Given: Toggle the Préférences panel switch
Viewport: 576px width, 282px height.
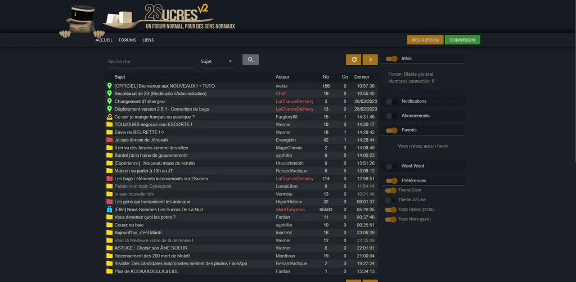Looking at the screenshot, I should coord(391,181).
